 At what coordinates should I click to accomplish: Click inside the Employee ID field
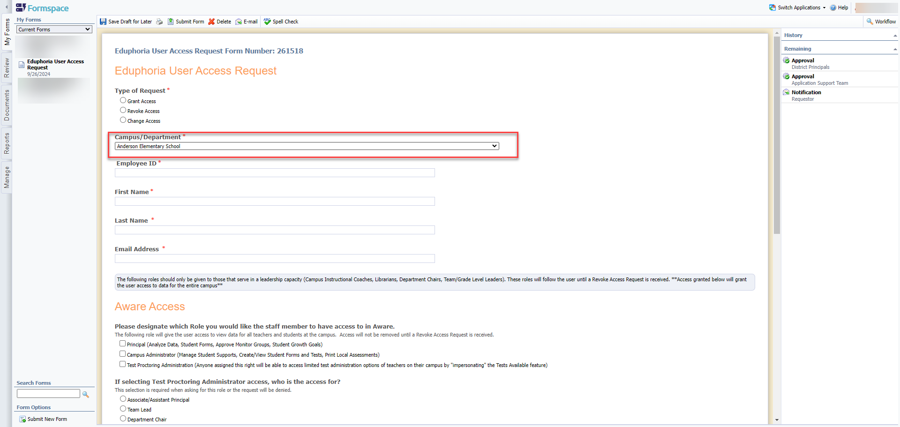click(x=274, y=172)
